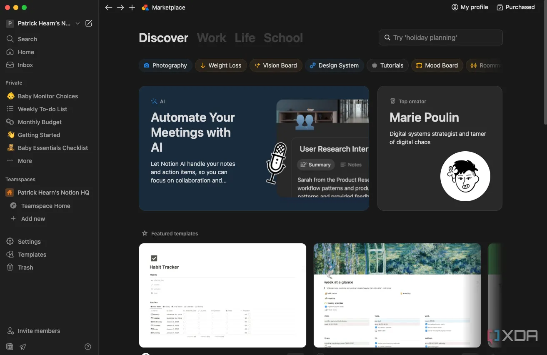Image resolution: width=547 pixels, height=355 pixels.
Task: Expand More under Private pages
Action: click(25, 161)
